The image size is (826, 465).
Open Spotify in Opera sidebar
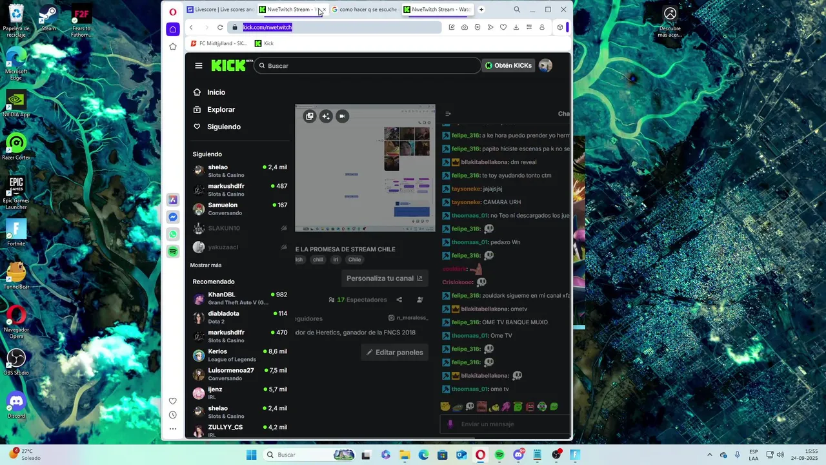tap(173, 252)
